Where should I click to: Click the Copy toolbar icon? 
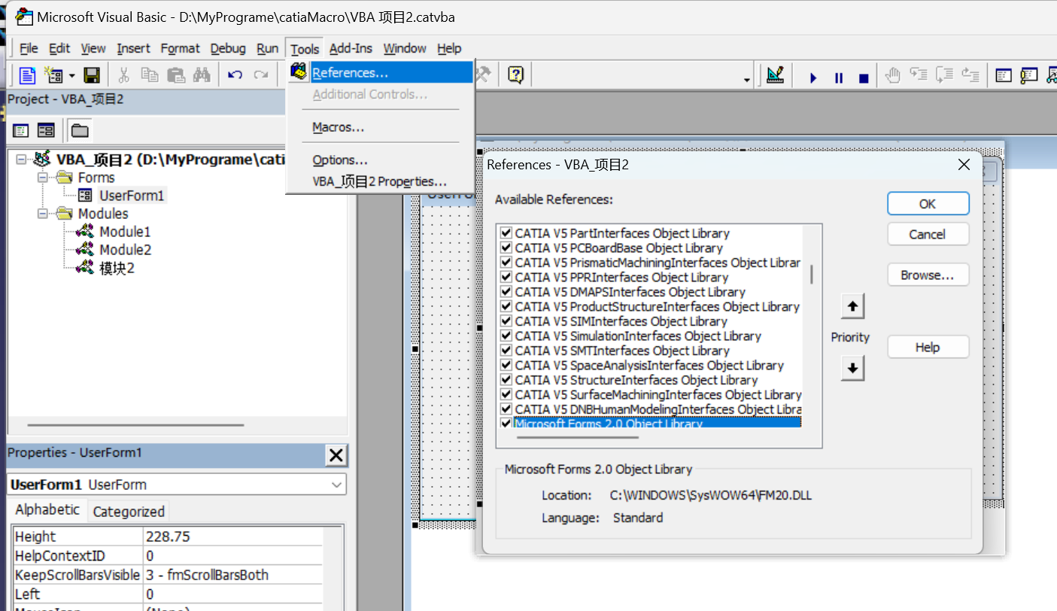coord(150,75)
